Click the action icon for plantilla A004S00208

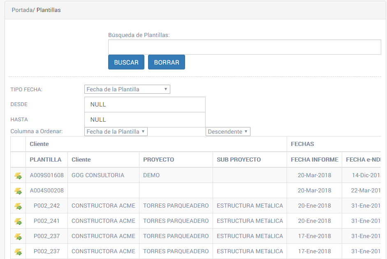tap(18, 191)
